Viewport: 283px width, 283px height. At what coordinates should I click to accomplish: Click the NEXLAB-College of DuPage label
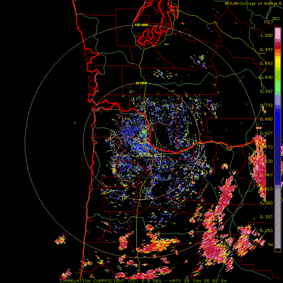[x=251, y=3]
